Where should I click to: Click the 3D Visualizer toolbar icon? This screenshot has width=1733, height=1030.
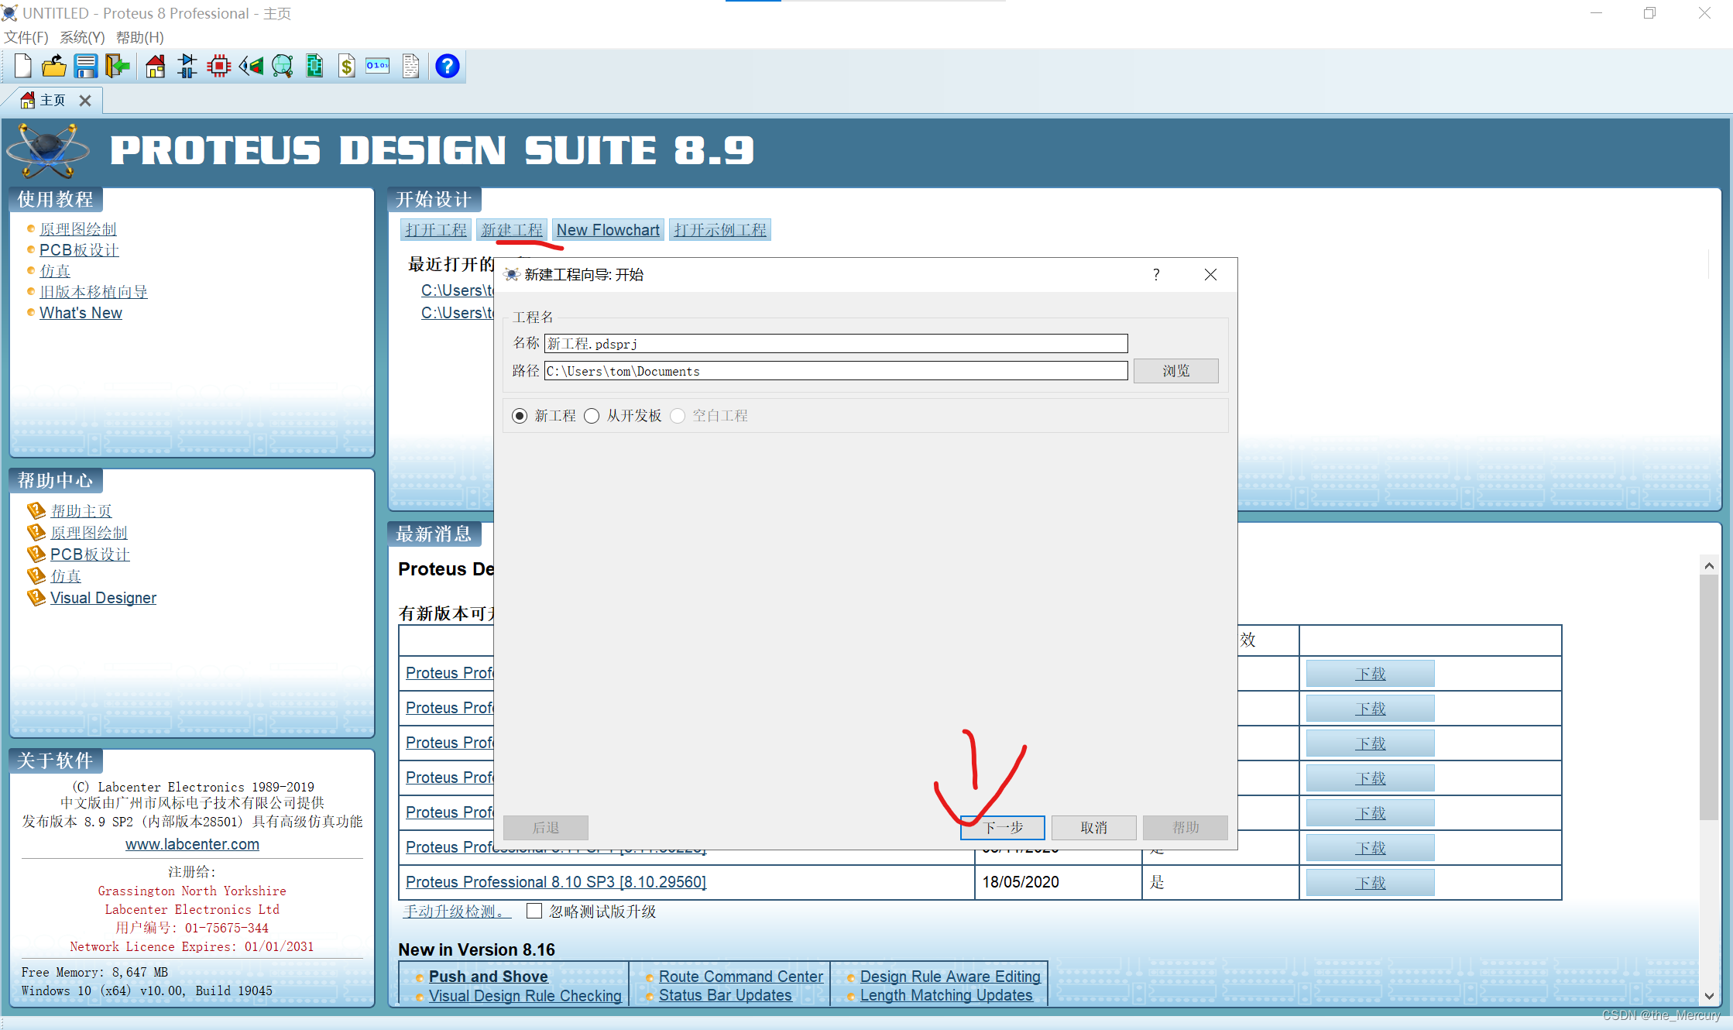(x=251, y=67)
